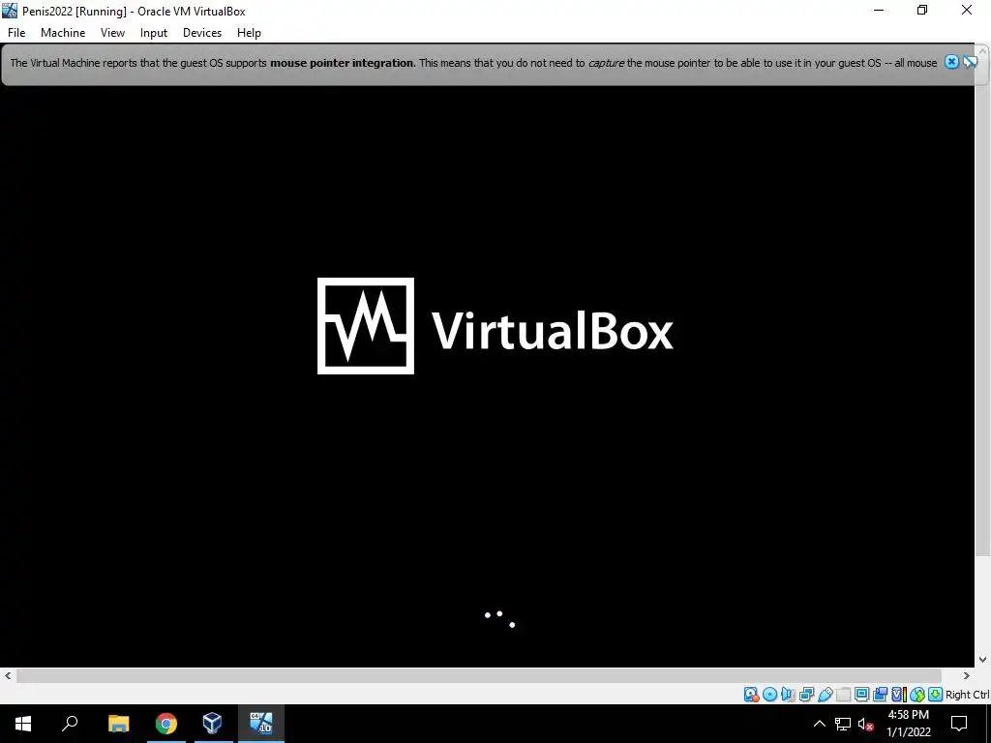This screenshot has height=743, width=991.
Task: Click the audio status icon in the VM status bar
Action: point(788,695)
